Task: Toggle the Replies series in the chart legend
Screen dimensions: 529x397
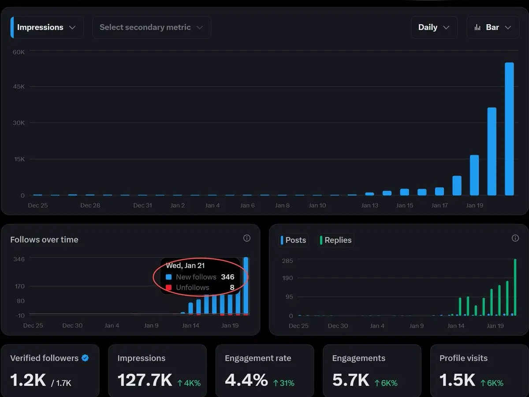Action: (x=335, y=240)
